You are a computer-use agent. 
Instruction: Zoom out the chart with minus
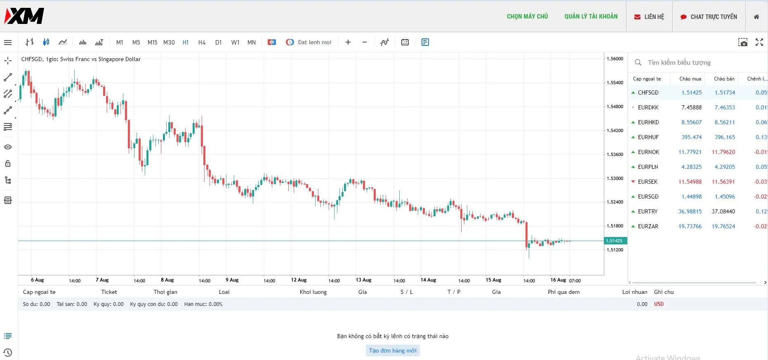click(x=365, y=42)
